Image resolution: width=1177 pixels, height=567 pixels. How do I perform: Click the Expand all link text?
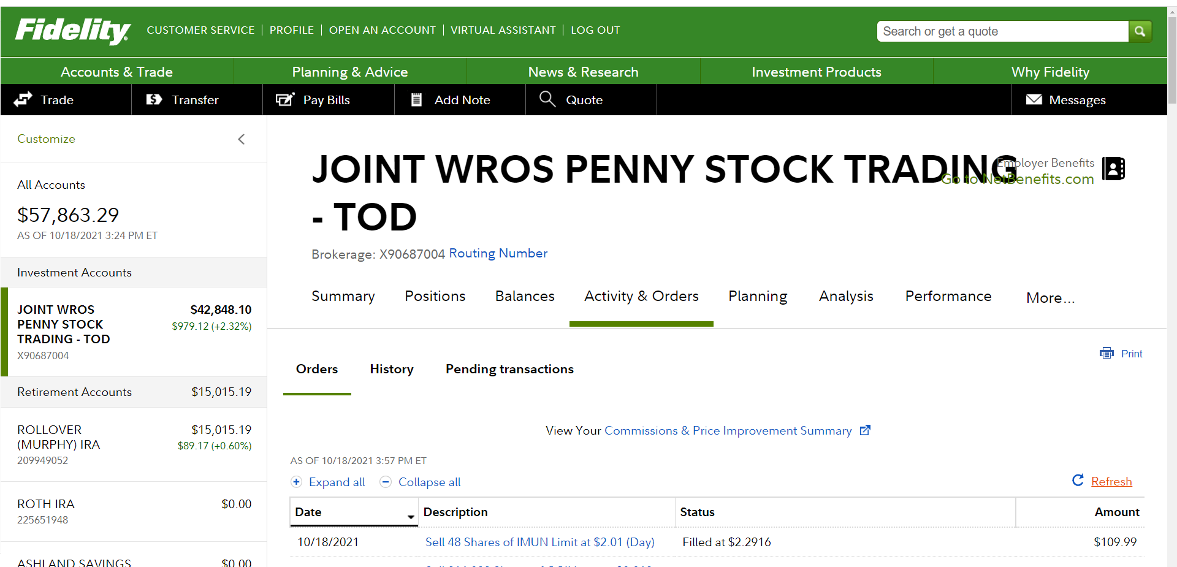tap(337, 482)
